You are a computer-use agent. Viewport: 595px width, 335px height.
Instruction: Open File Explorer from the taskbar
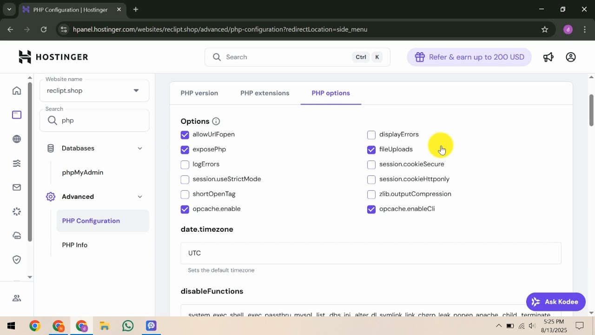(x=105, y=326)
